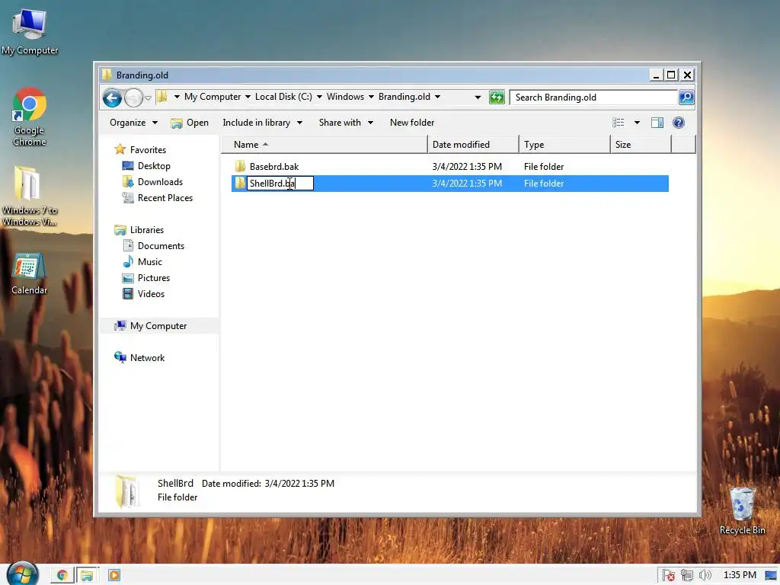The height and width of the screenshot is (585, 780).
Task: Click the Calendar desktop icon
Action: (x=30, y=273)
